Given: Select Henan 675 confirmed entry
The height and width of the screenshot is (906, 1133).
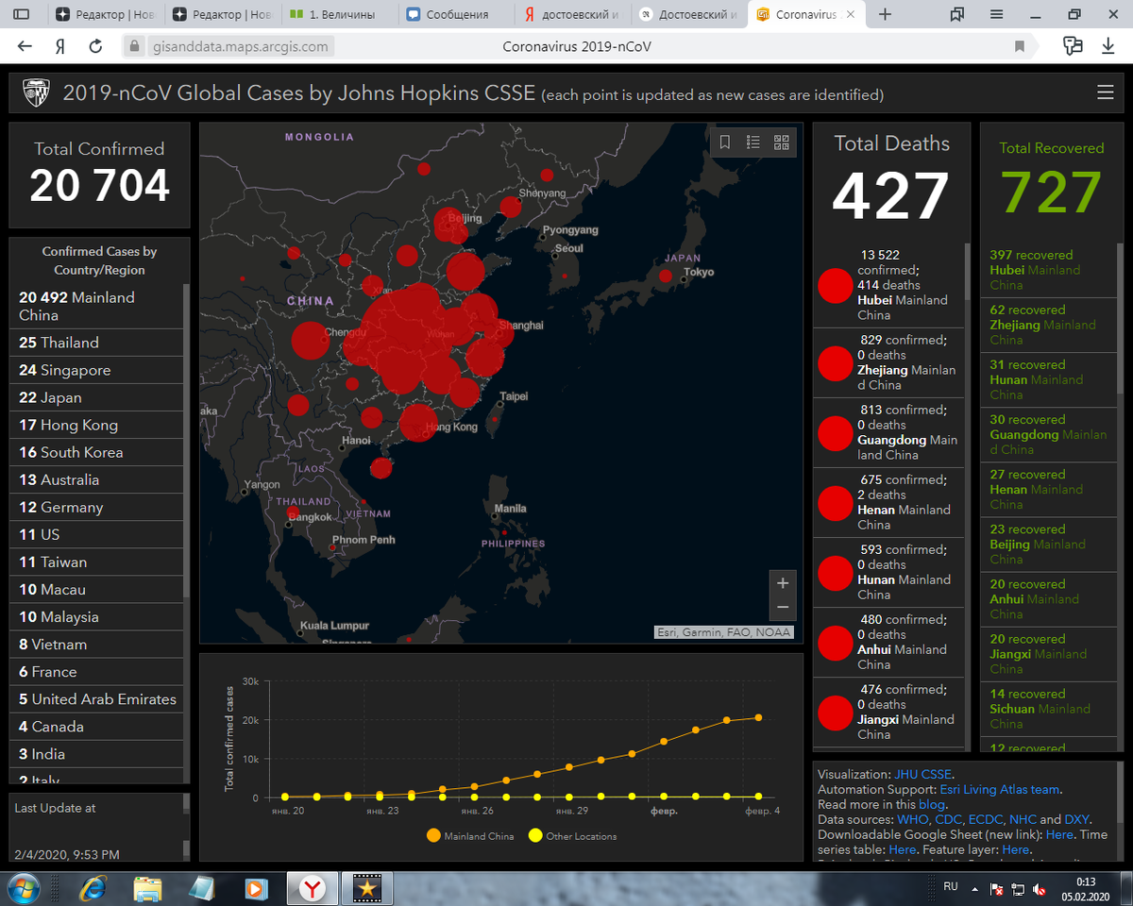Looking at the screenshot, I should pos(888,502).
